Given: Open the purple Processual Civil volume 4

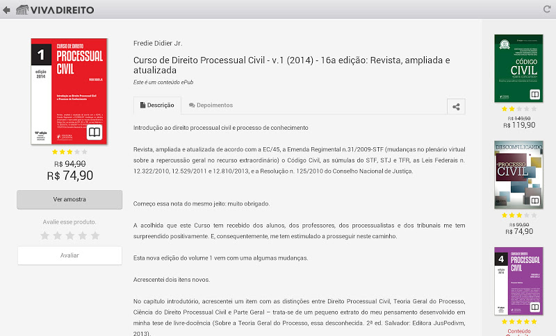Looking at the screenshot, I should click(x=518, y=281).
